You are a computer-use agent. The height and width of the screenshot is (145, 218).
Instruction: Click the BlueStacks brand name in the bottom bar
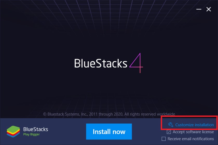(36, 129)
